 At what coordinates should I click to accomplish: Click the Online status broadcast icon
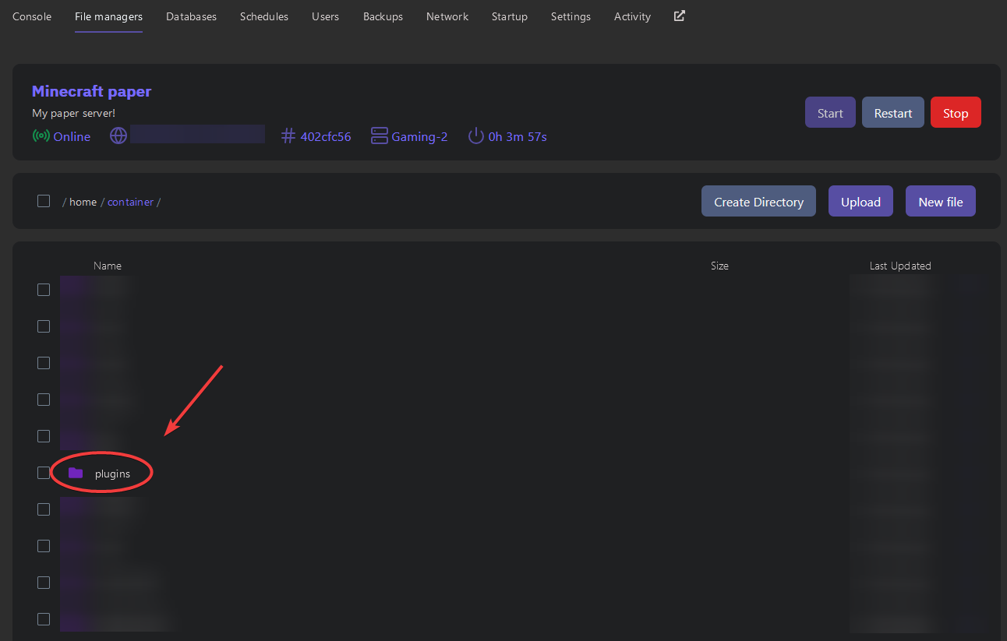click(x=41, y=136)
